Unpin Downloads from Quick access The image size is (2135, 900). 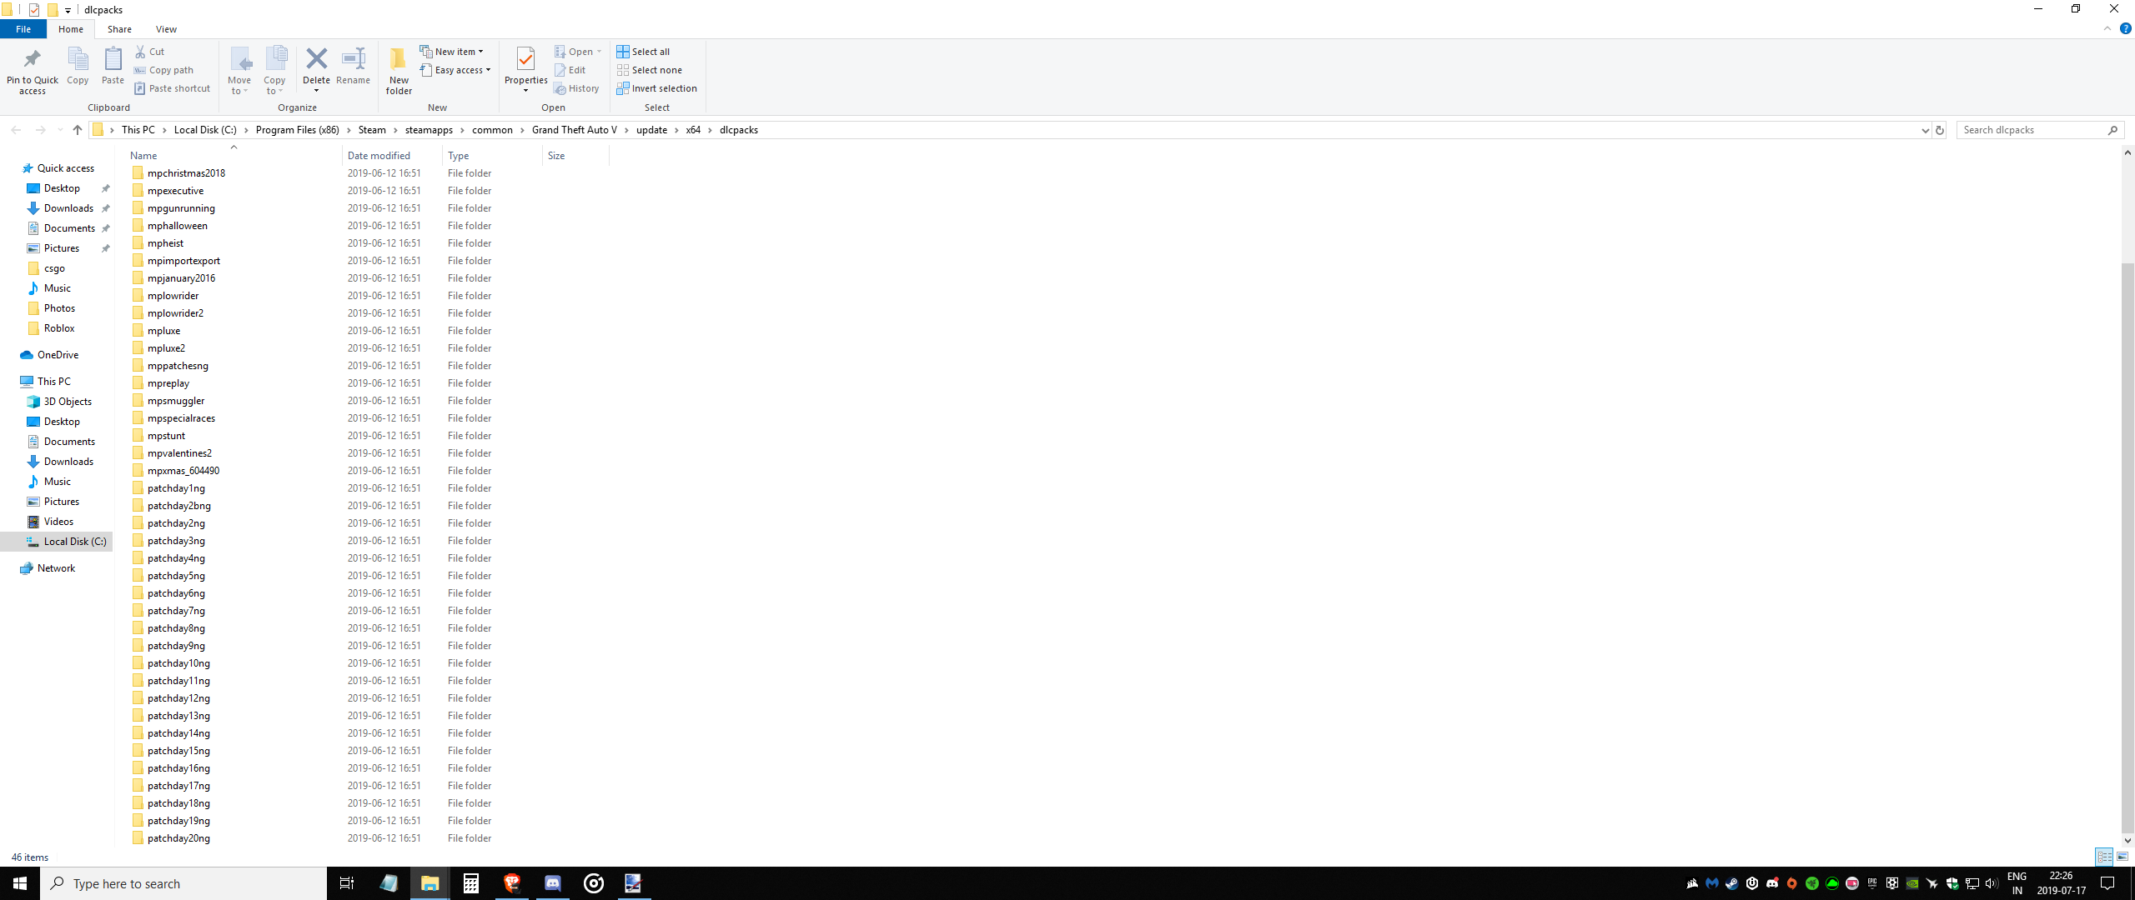[x=106, y=207]
